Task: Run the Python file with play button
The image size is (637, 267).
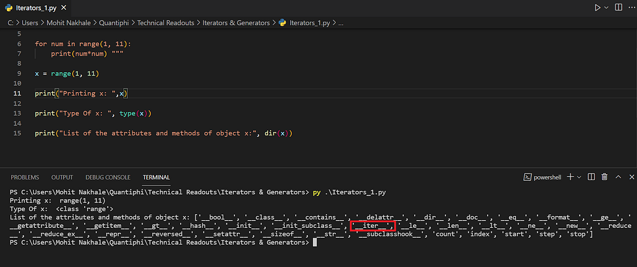Action: pyautogui.click(x=597, y=7)
